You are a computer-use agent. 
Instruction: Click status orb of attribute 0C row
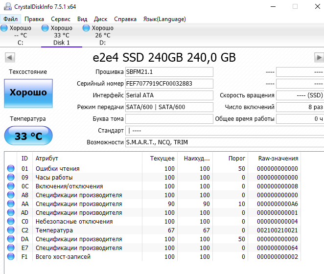tap(11, 186)
